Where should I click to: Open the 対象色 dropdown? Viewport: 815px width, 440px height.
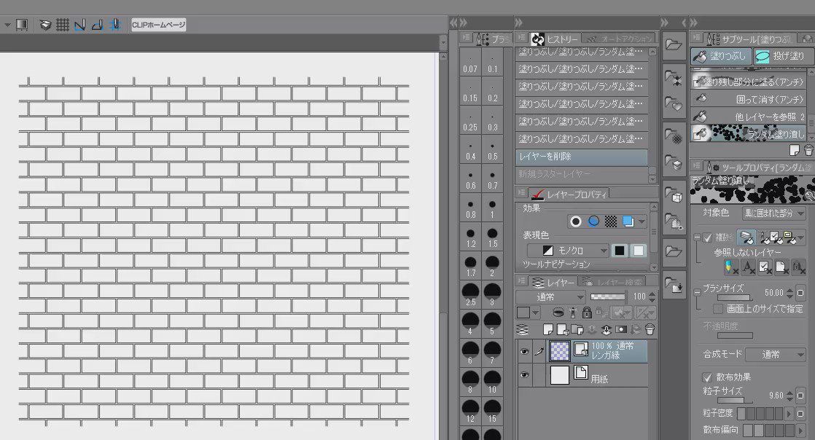click(774, 213)
